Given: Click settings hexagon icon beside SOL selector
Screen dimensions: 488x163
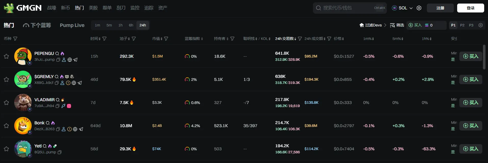Looking at the screenshot, I should point(419,8).
